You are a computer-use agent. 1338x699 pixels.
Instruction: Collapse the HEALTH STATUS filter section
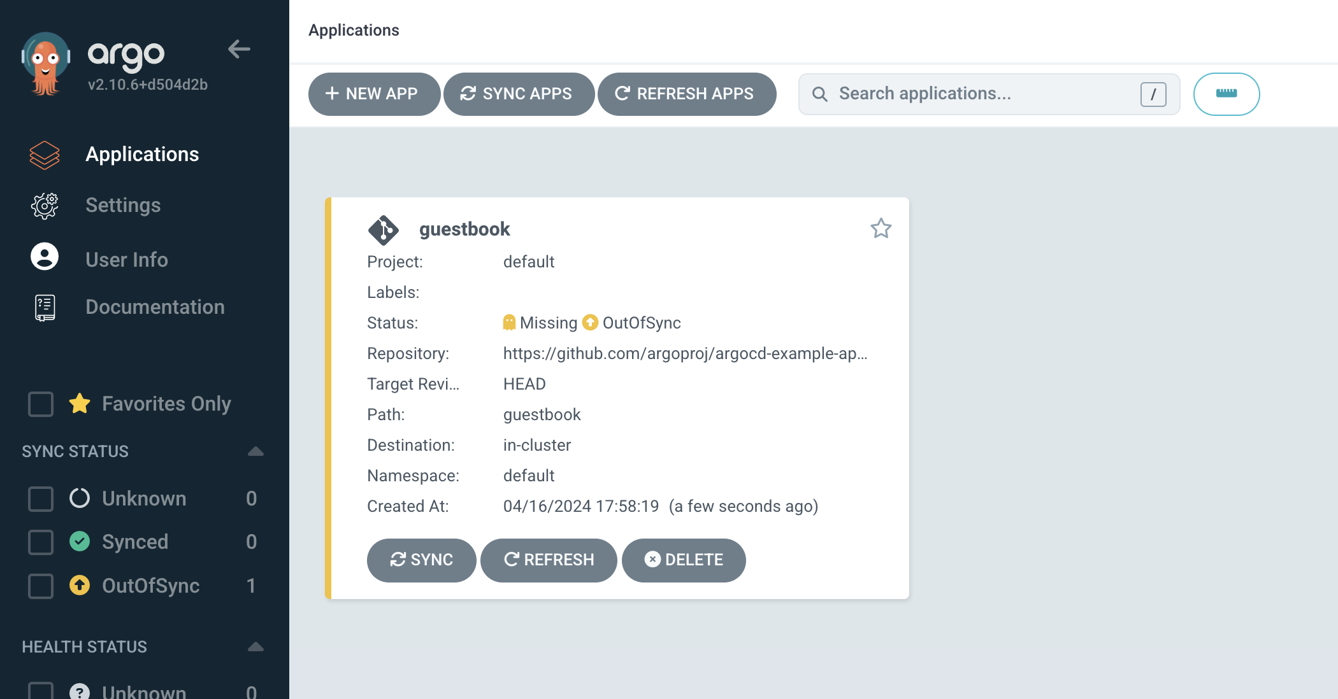coord(255,647)
